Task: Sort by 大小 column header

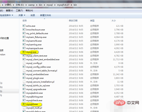Action: click(x=113, y=20)
